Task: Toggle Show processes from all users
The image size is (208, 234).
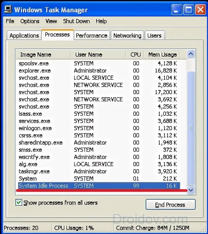Action: pyautogui.click(x=19, y=203)
